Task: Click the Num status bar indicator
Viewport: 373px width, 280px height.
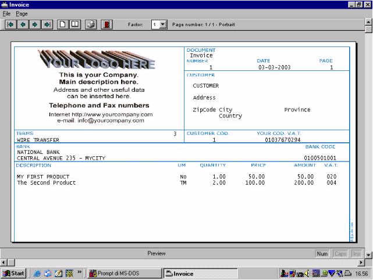Action: (322, 254)
